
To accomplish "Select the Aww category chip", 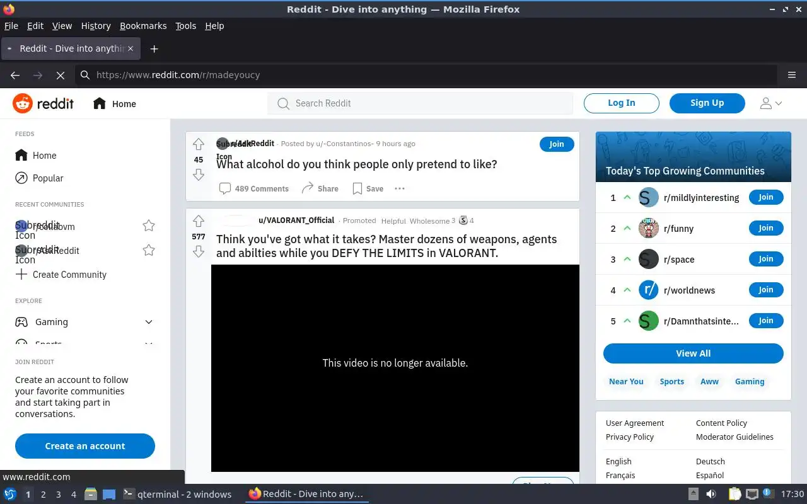I will coord(710,382).
